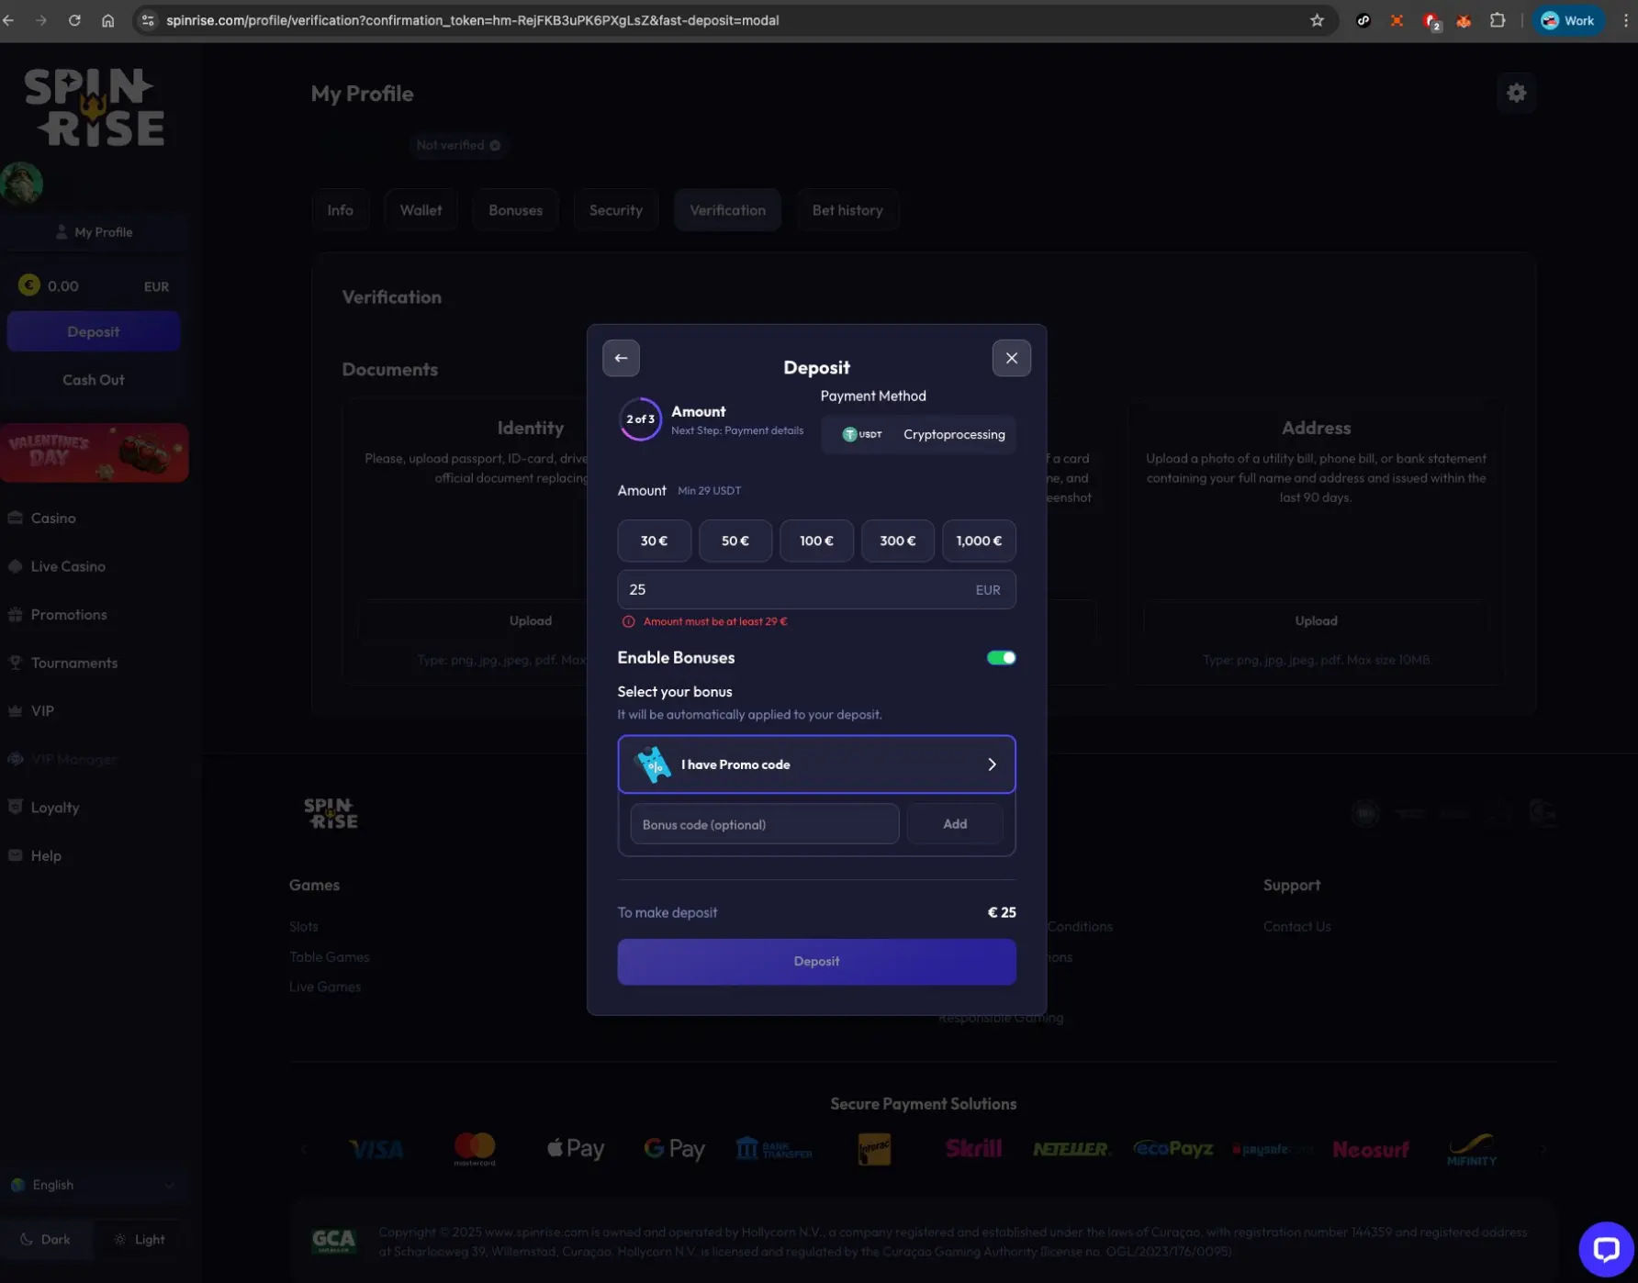This screenshot has width=1638, height=1283.
Task: Select the 1,000 € preset amount
Action: 979,541
